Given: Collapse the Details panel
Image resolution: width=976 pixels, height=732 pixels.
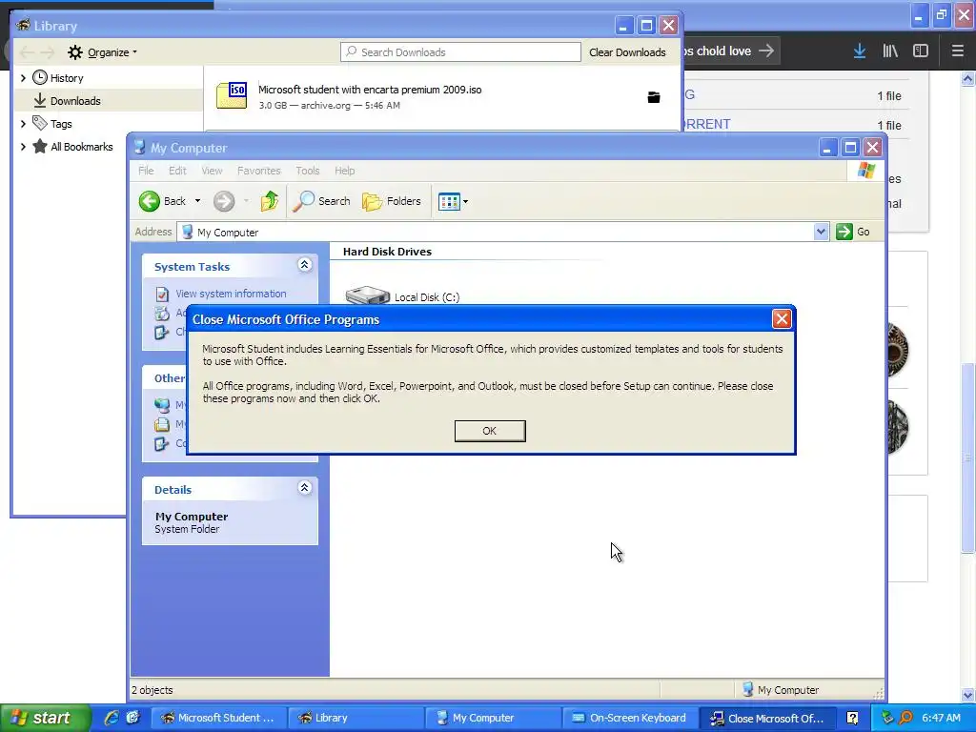Looking at the screenshot, I should click(x=304, y=487).
